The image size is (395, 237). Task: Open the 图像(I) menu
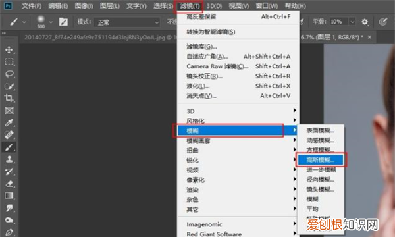(84, 6)
